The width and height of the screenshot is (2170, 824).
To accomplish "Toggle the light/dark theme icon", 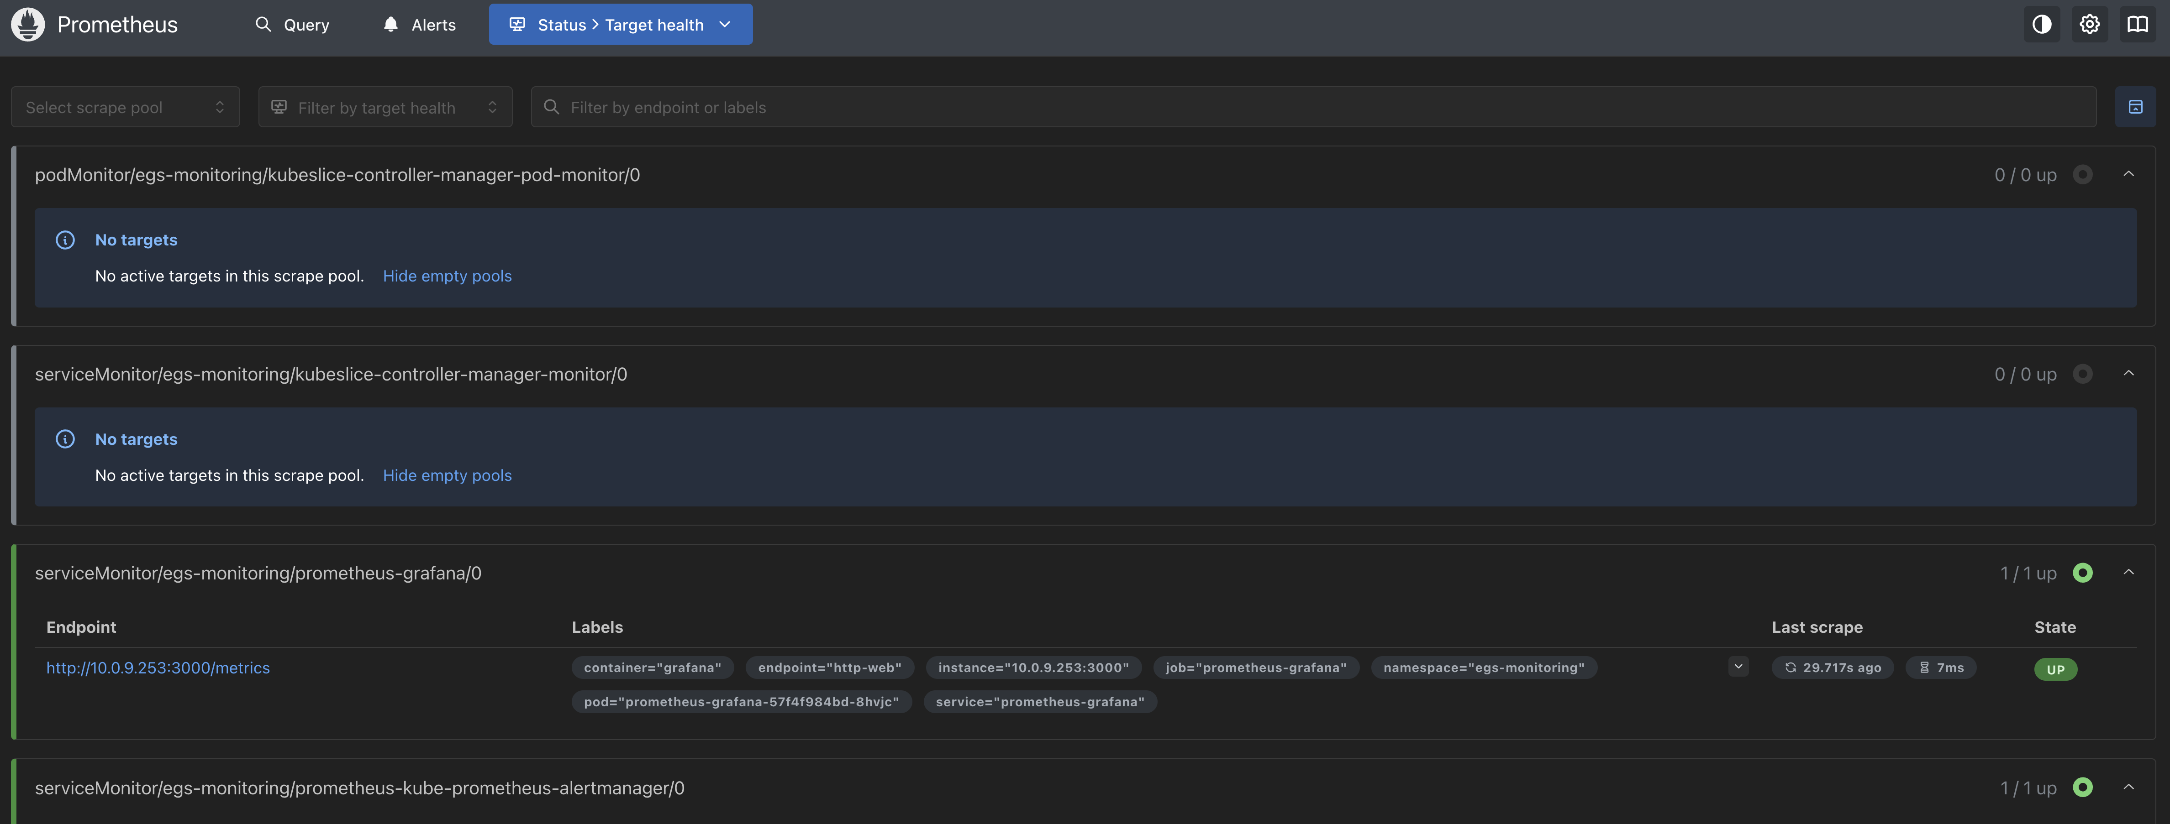I will click(x=2041, y=24).
